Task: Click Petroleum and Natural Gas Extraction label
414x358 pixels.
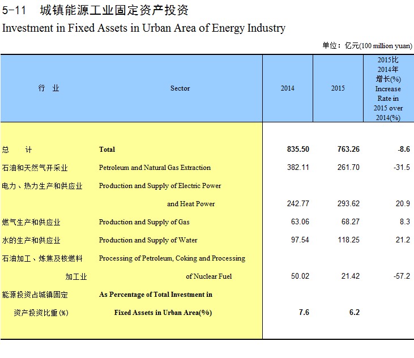Action: [155, 168]
